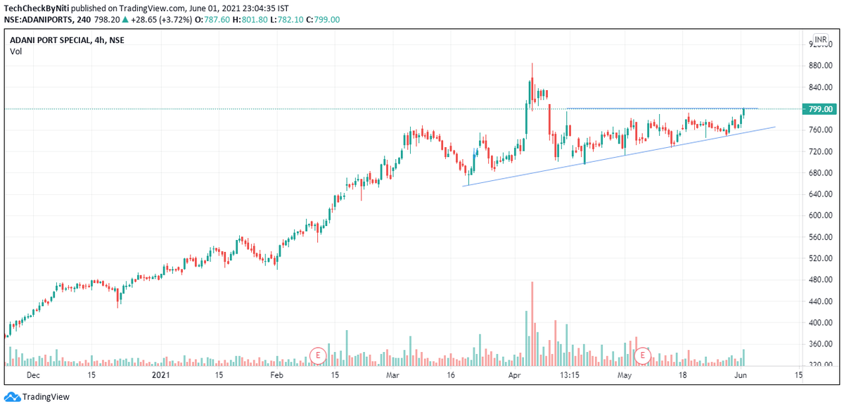This screenshot has width=844, height=409.
Task: Click the Vol indicator label
Action: click(x=15, y=51)
